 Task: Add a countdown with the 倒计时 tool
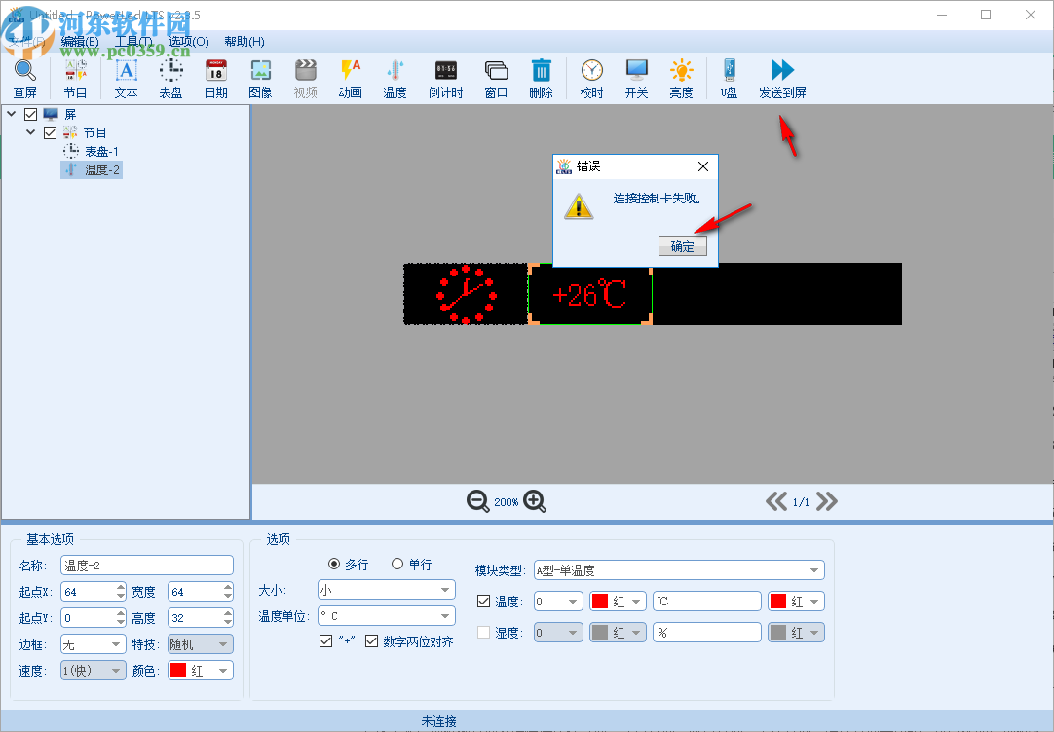(445, 77)
